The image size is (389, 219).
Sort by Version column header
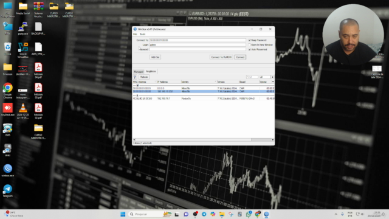point(228,82)
